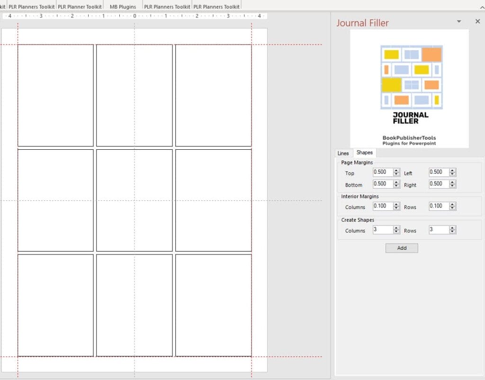Decrease the Bottom page margin with down arrow
The image size is (485, 380).
pos(396,186)
